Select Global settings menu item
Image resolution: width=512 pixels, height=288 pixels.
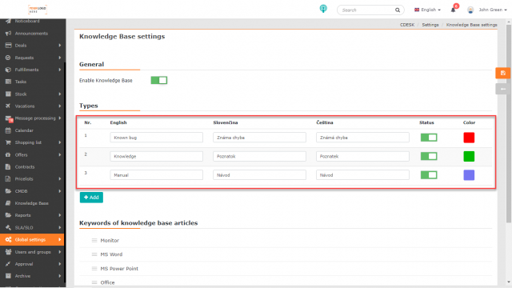tap(32, 240)
